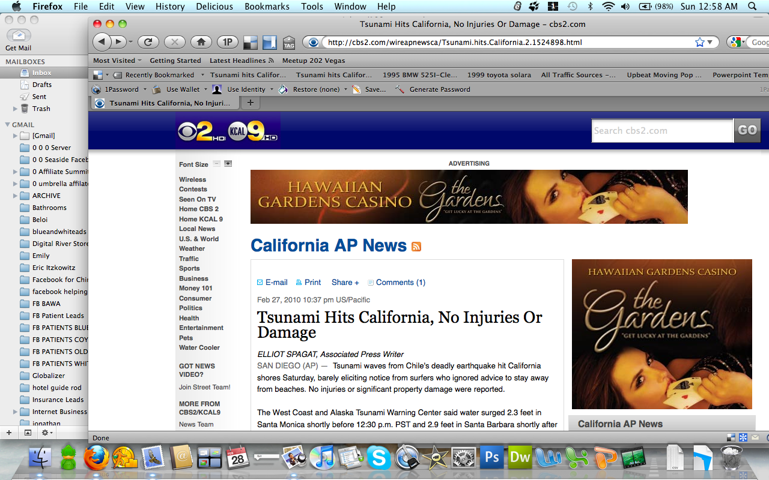The height and width of the screenshot is (480, 769).
Task: Click the CBS eye site icon in URL bar
Action: [x=313, y=42]
